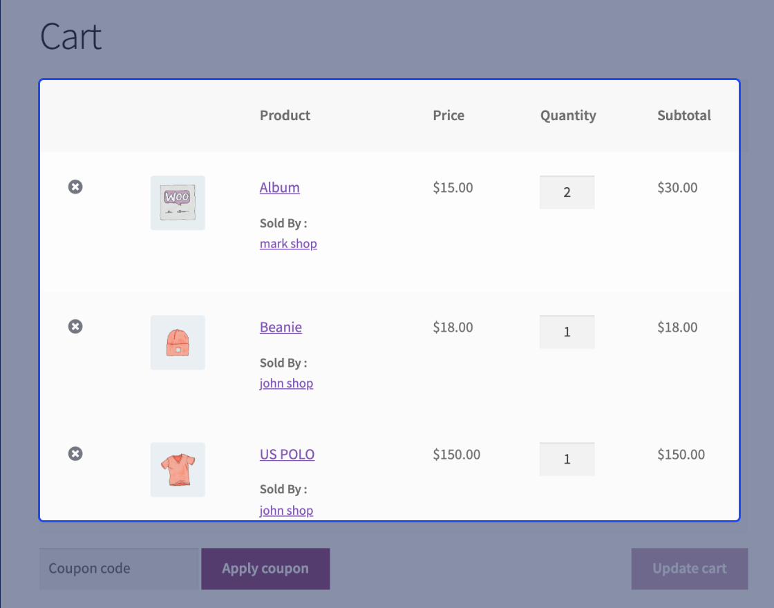Remove the US POLO shirt from the cart
The width and height of the screenshot is (774, 608).
[x=75, y=453]
